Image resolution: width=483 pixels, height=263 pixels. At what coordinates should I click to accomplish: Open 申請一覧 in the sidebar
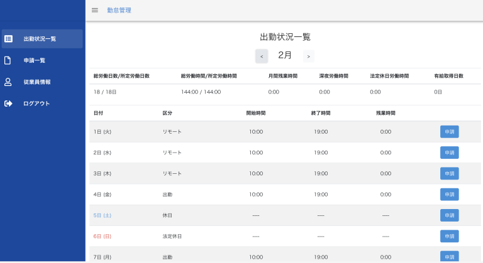coord(35,60)
